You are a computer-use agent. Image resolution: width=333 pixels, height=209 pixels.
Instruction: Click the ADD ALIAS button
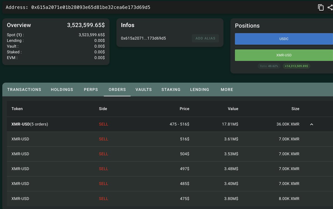click(x=205, y=38)
